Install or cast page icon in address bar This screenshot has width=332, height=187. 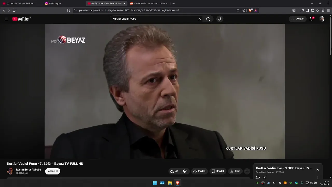[238, 10]
